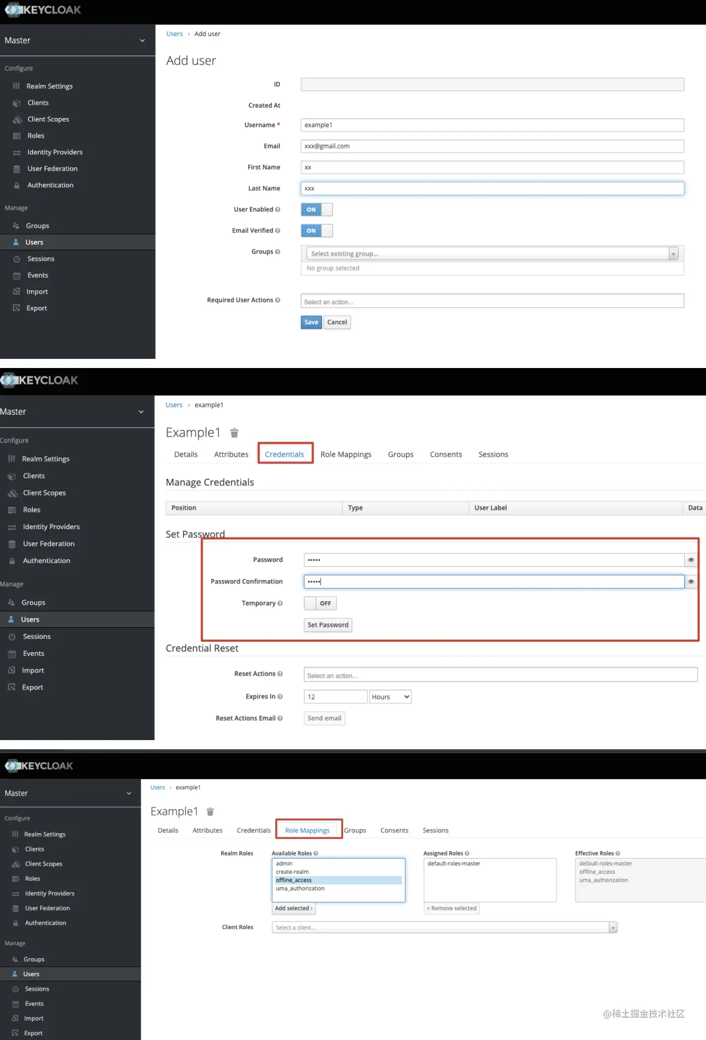706x1040 pixels.
Task: Click the help icon next to Temporary
Action: pos(280,603)
